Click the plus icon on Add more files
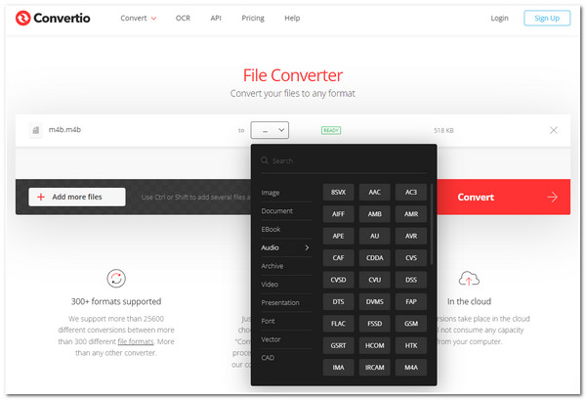586x400 pixels. click(x=41, y=197)
